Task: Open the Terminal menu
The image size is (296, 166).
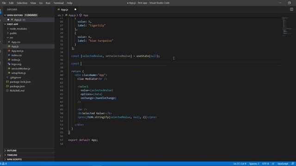Action: point(59,3)
